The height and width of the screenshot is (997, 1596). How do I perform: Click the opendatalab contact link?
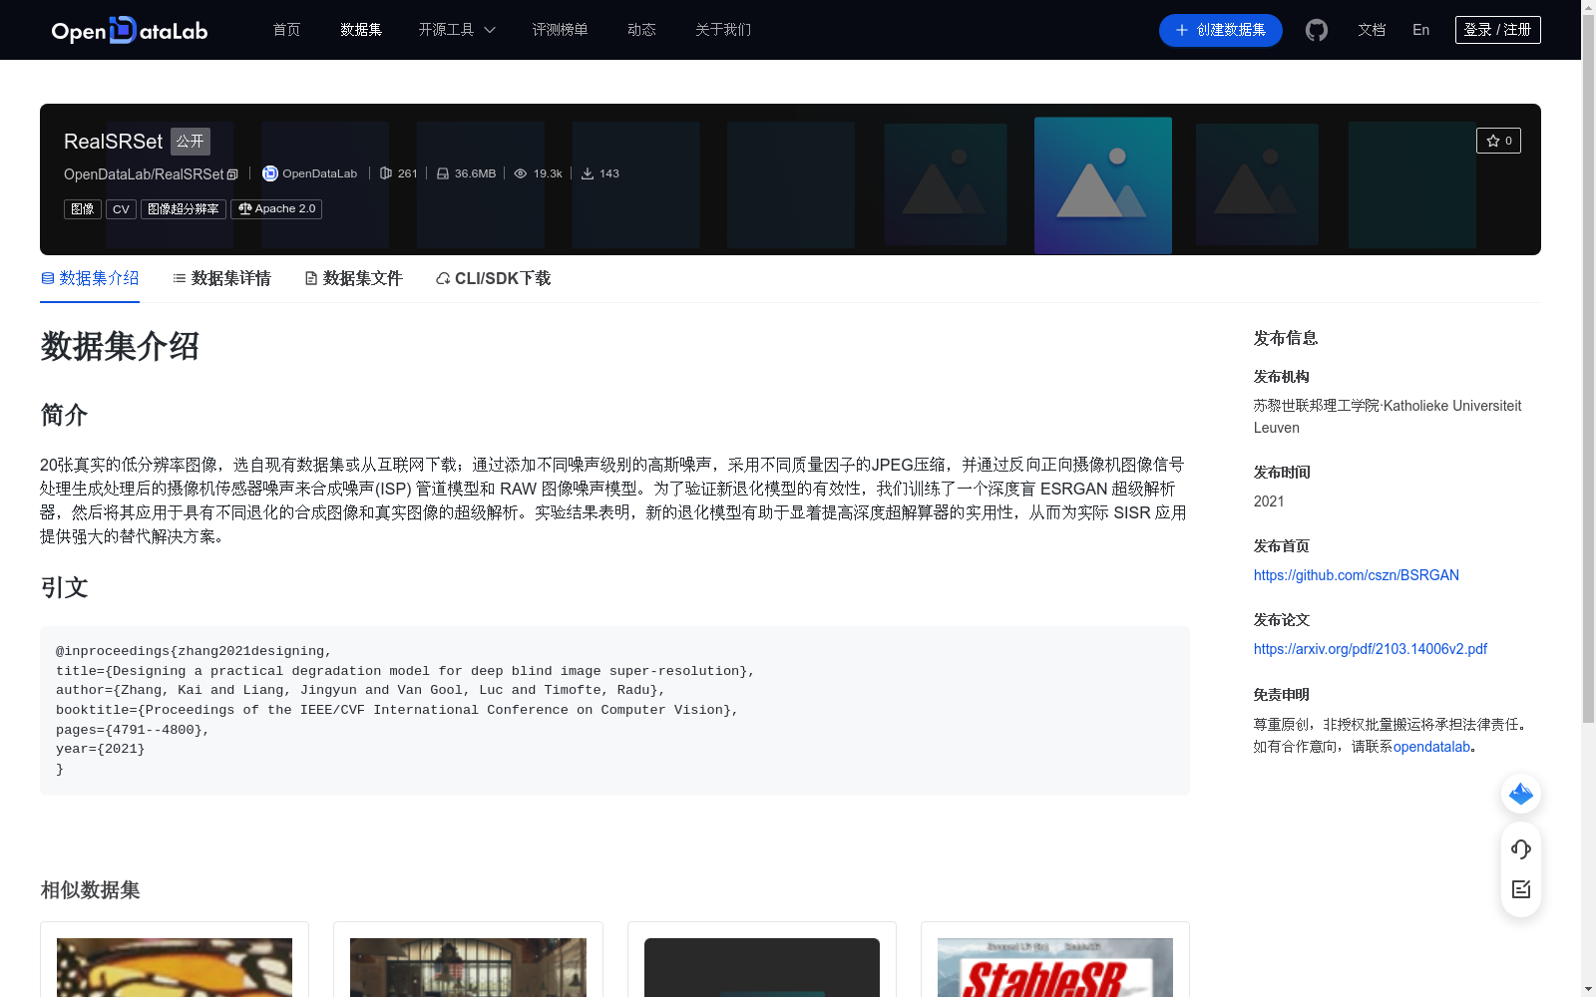(x=1431, y=747)
